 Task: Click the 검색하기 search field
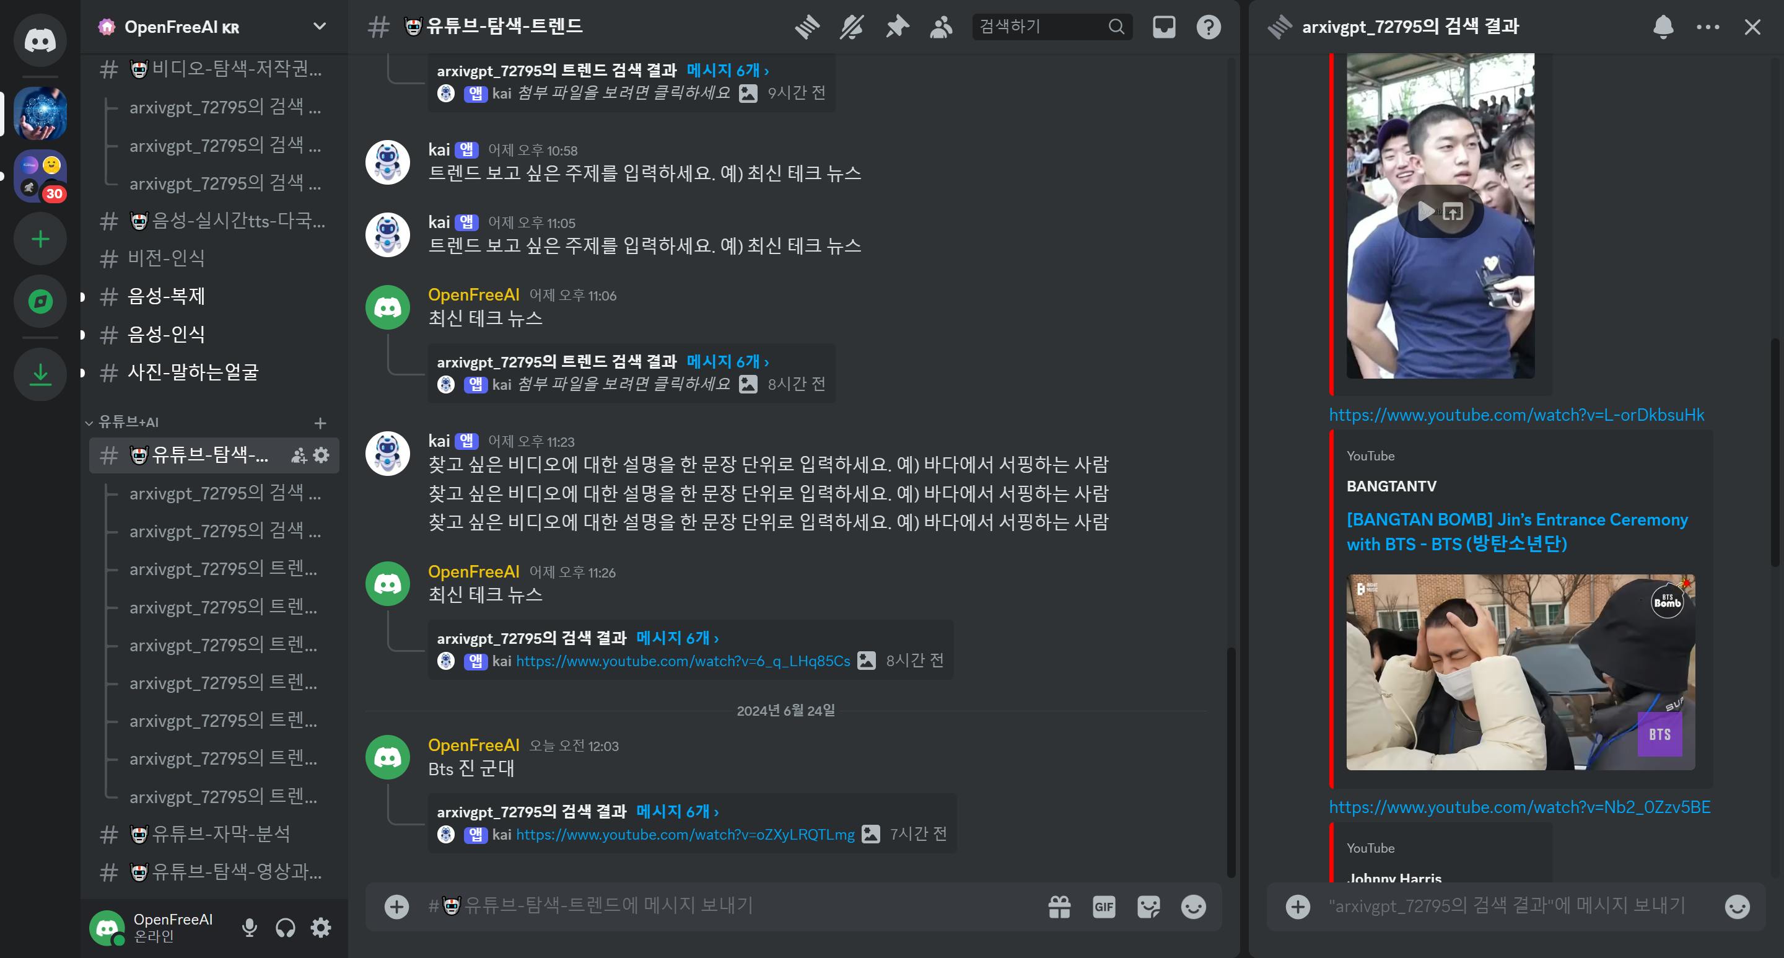click(x=1039, y=26)
